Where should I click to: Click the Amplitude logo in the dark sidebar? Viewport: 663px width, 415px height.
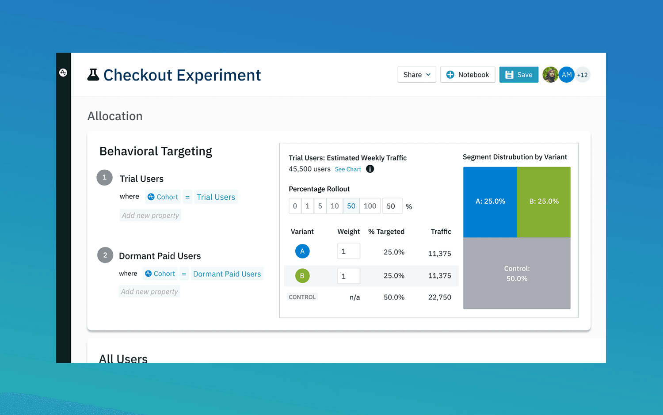coord(63,72)
